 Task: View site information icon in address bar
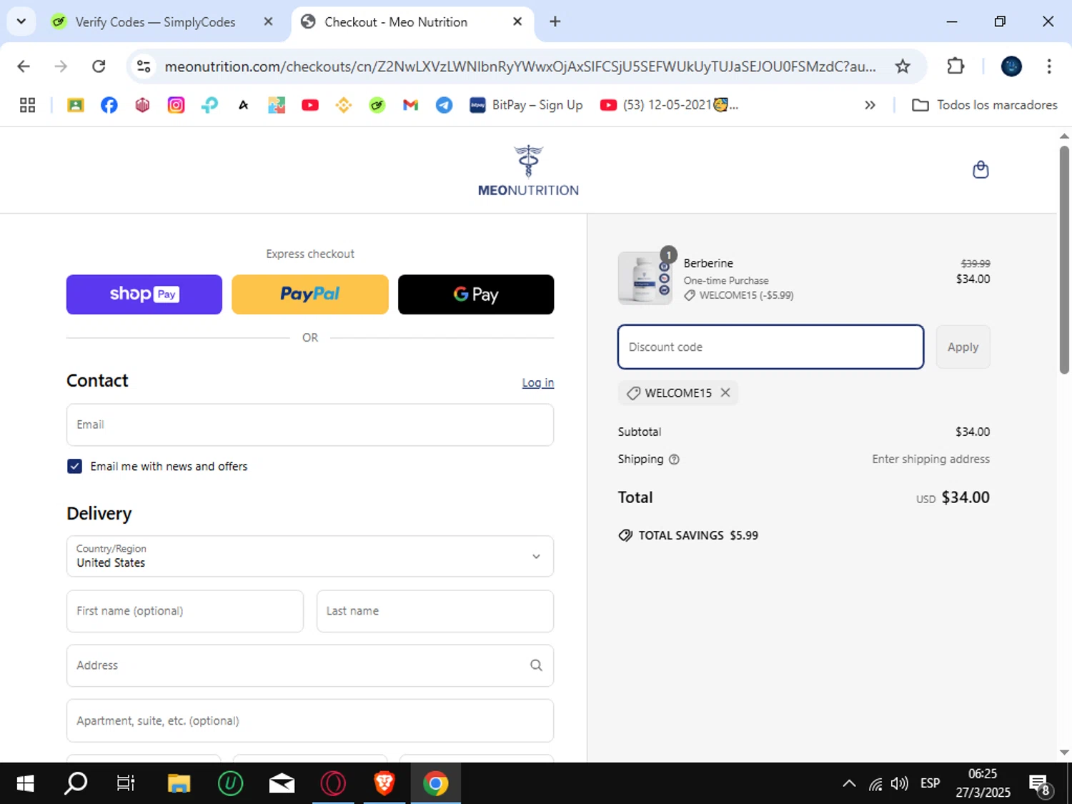[x=144, y=66]
